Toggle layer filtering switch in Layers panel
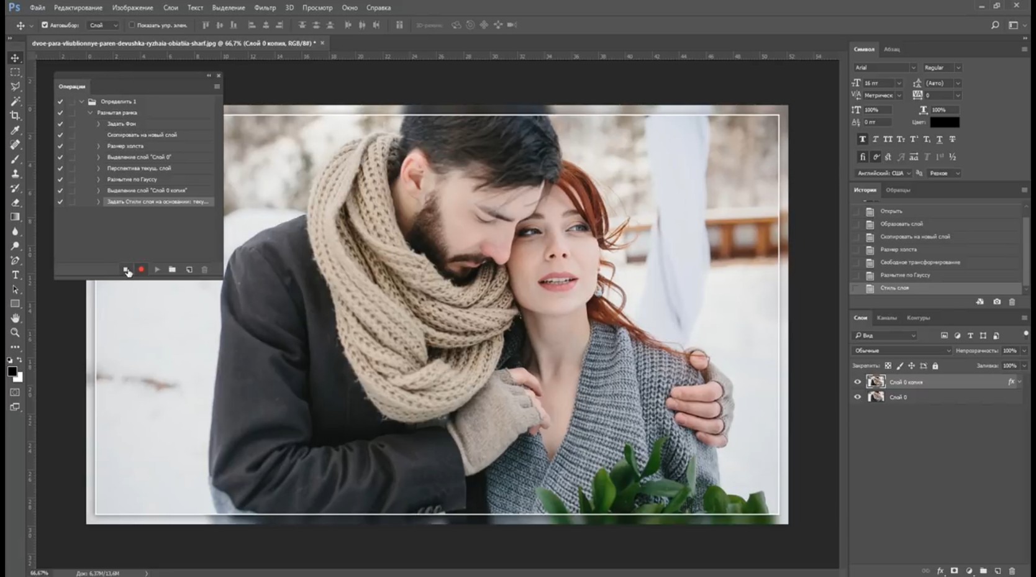Viewport: 1036px width, 577px height. pyautogui.click(x=1025, y=334)
